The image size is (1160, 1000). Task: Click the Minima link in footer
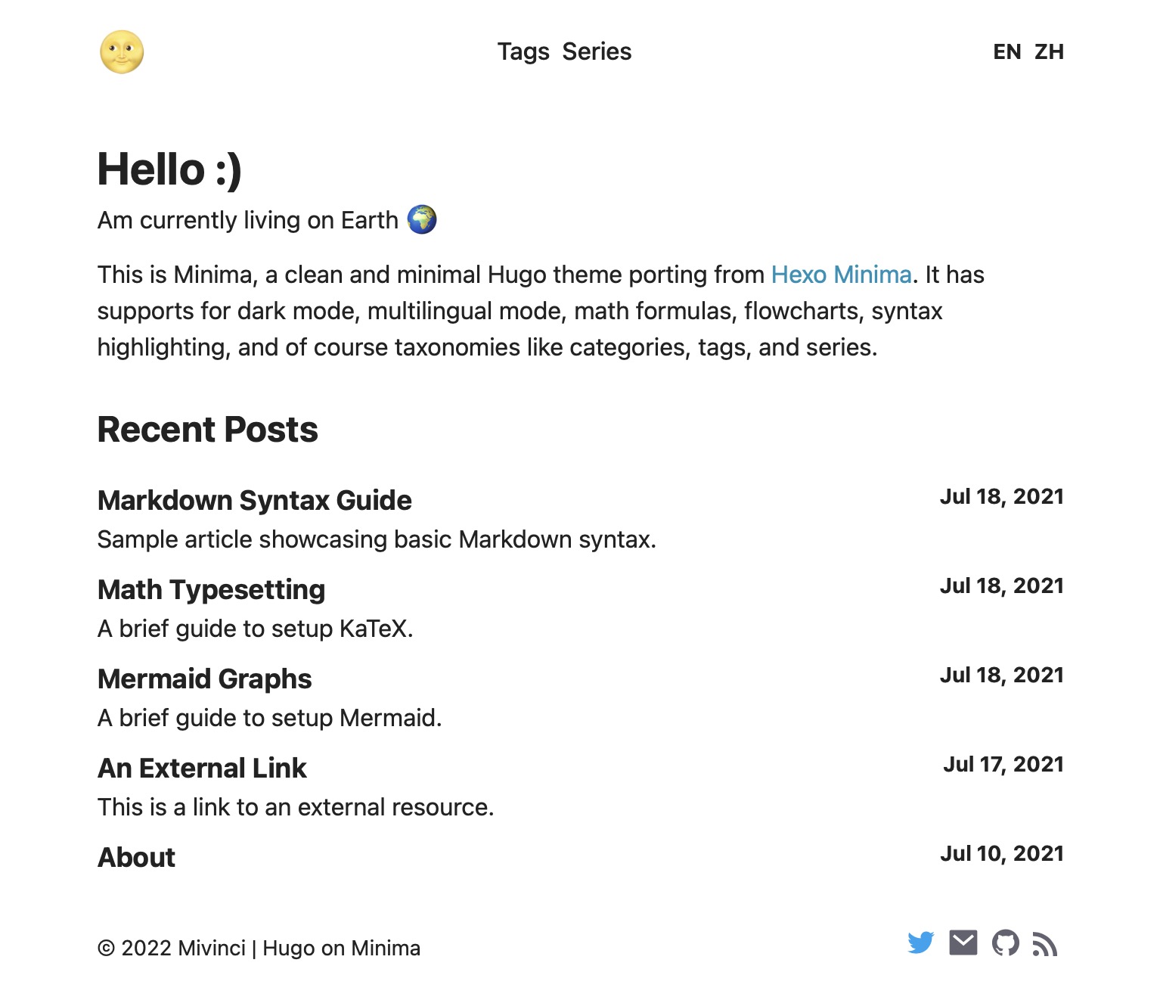(386, 949)
